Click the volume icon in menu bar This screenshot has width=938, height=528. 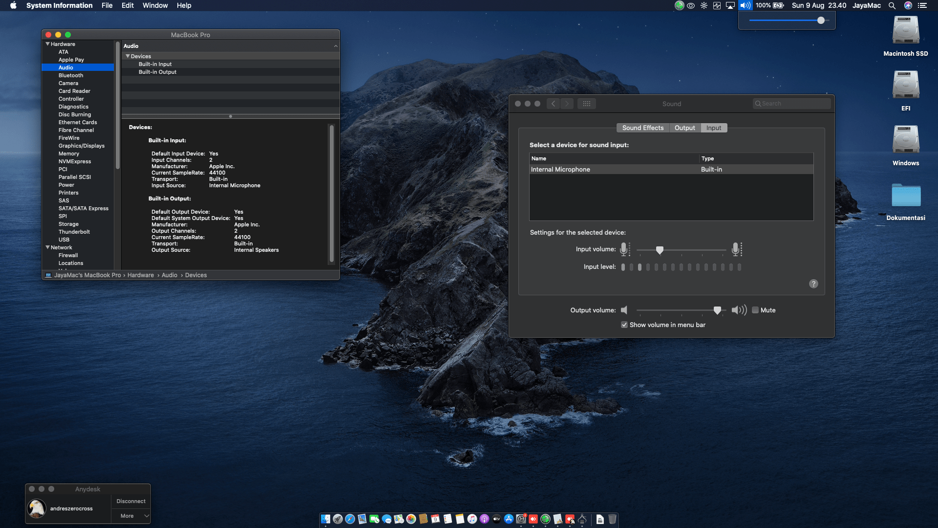click(x=745, y=5)
